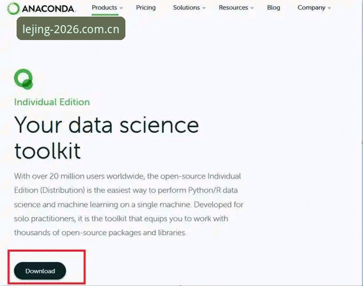The height and width of the screenshot is (286, 363).
Task: Click the green Individual Edition circle icon
Action: point(23,79)
